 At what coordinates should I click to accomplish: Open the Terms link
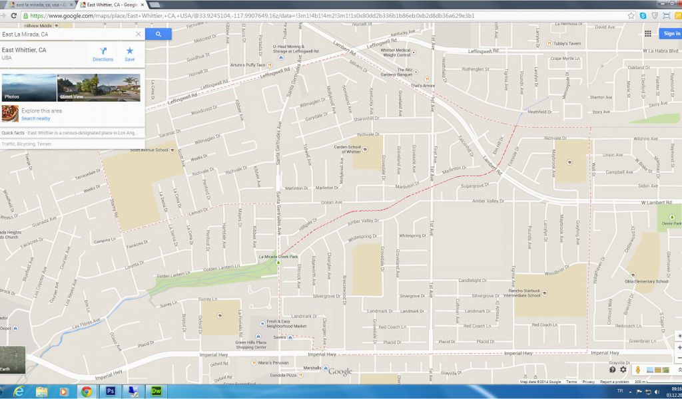pos(571,382)
